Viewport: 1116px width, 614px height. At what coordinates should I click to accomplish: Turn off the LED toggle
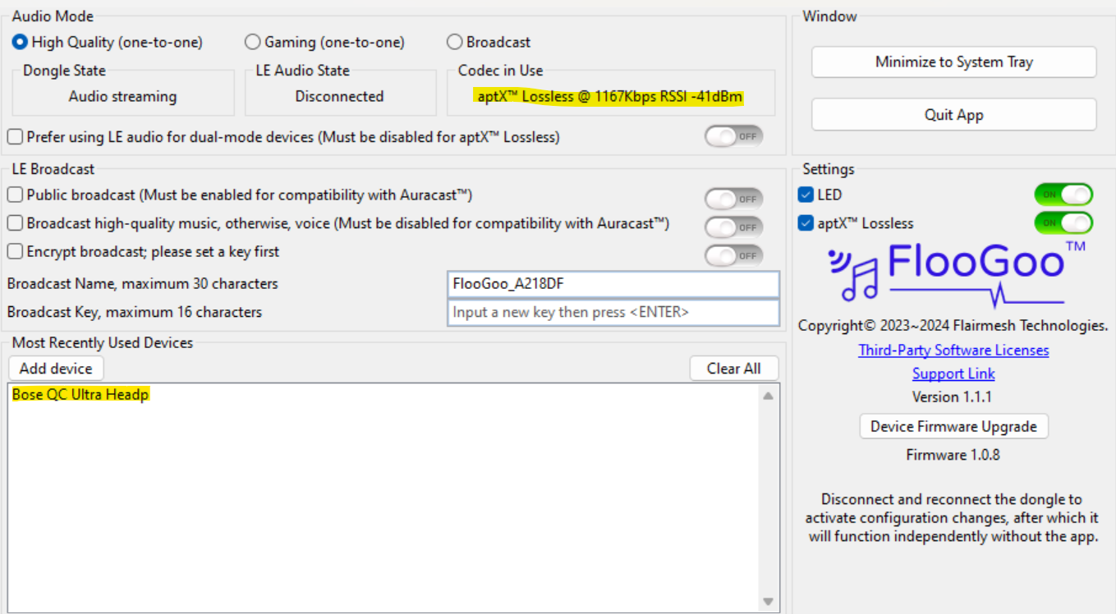coord(1063,195)
